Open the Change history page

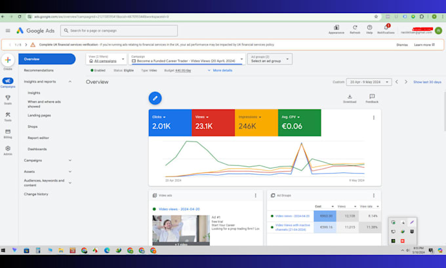[36, 194]
